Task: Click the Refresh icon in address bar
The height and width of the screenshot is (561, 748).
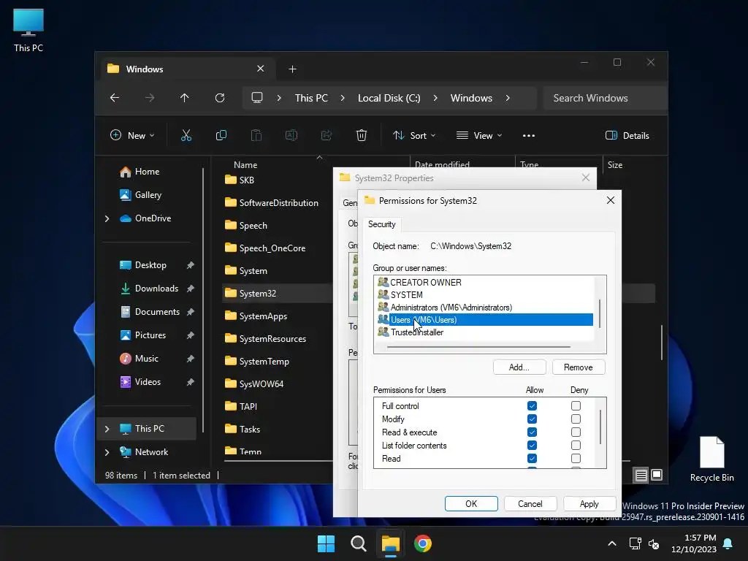Action: pyautogui.click(x=220, y=98)
